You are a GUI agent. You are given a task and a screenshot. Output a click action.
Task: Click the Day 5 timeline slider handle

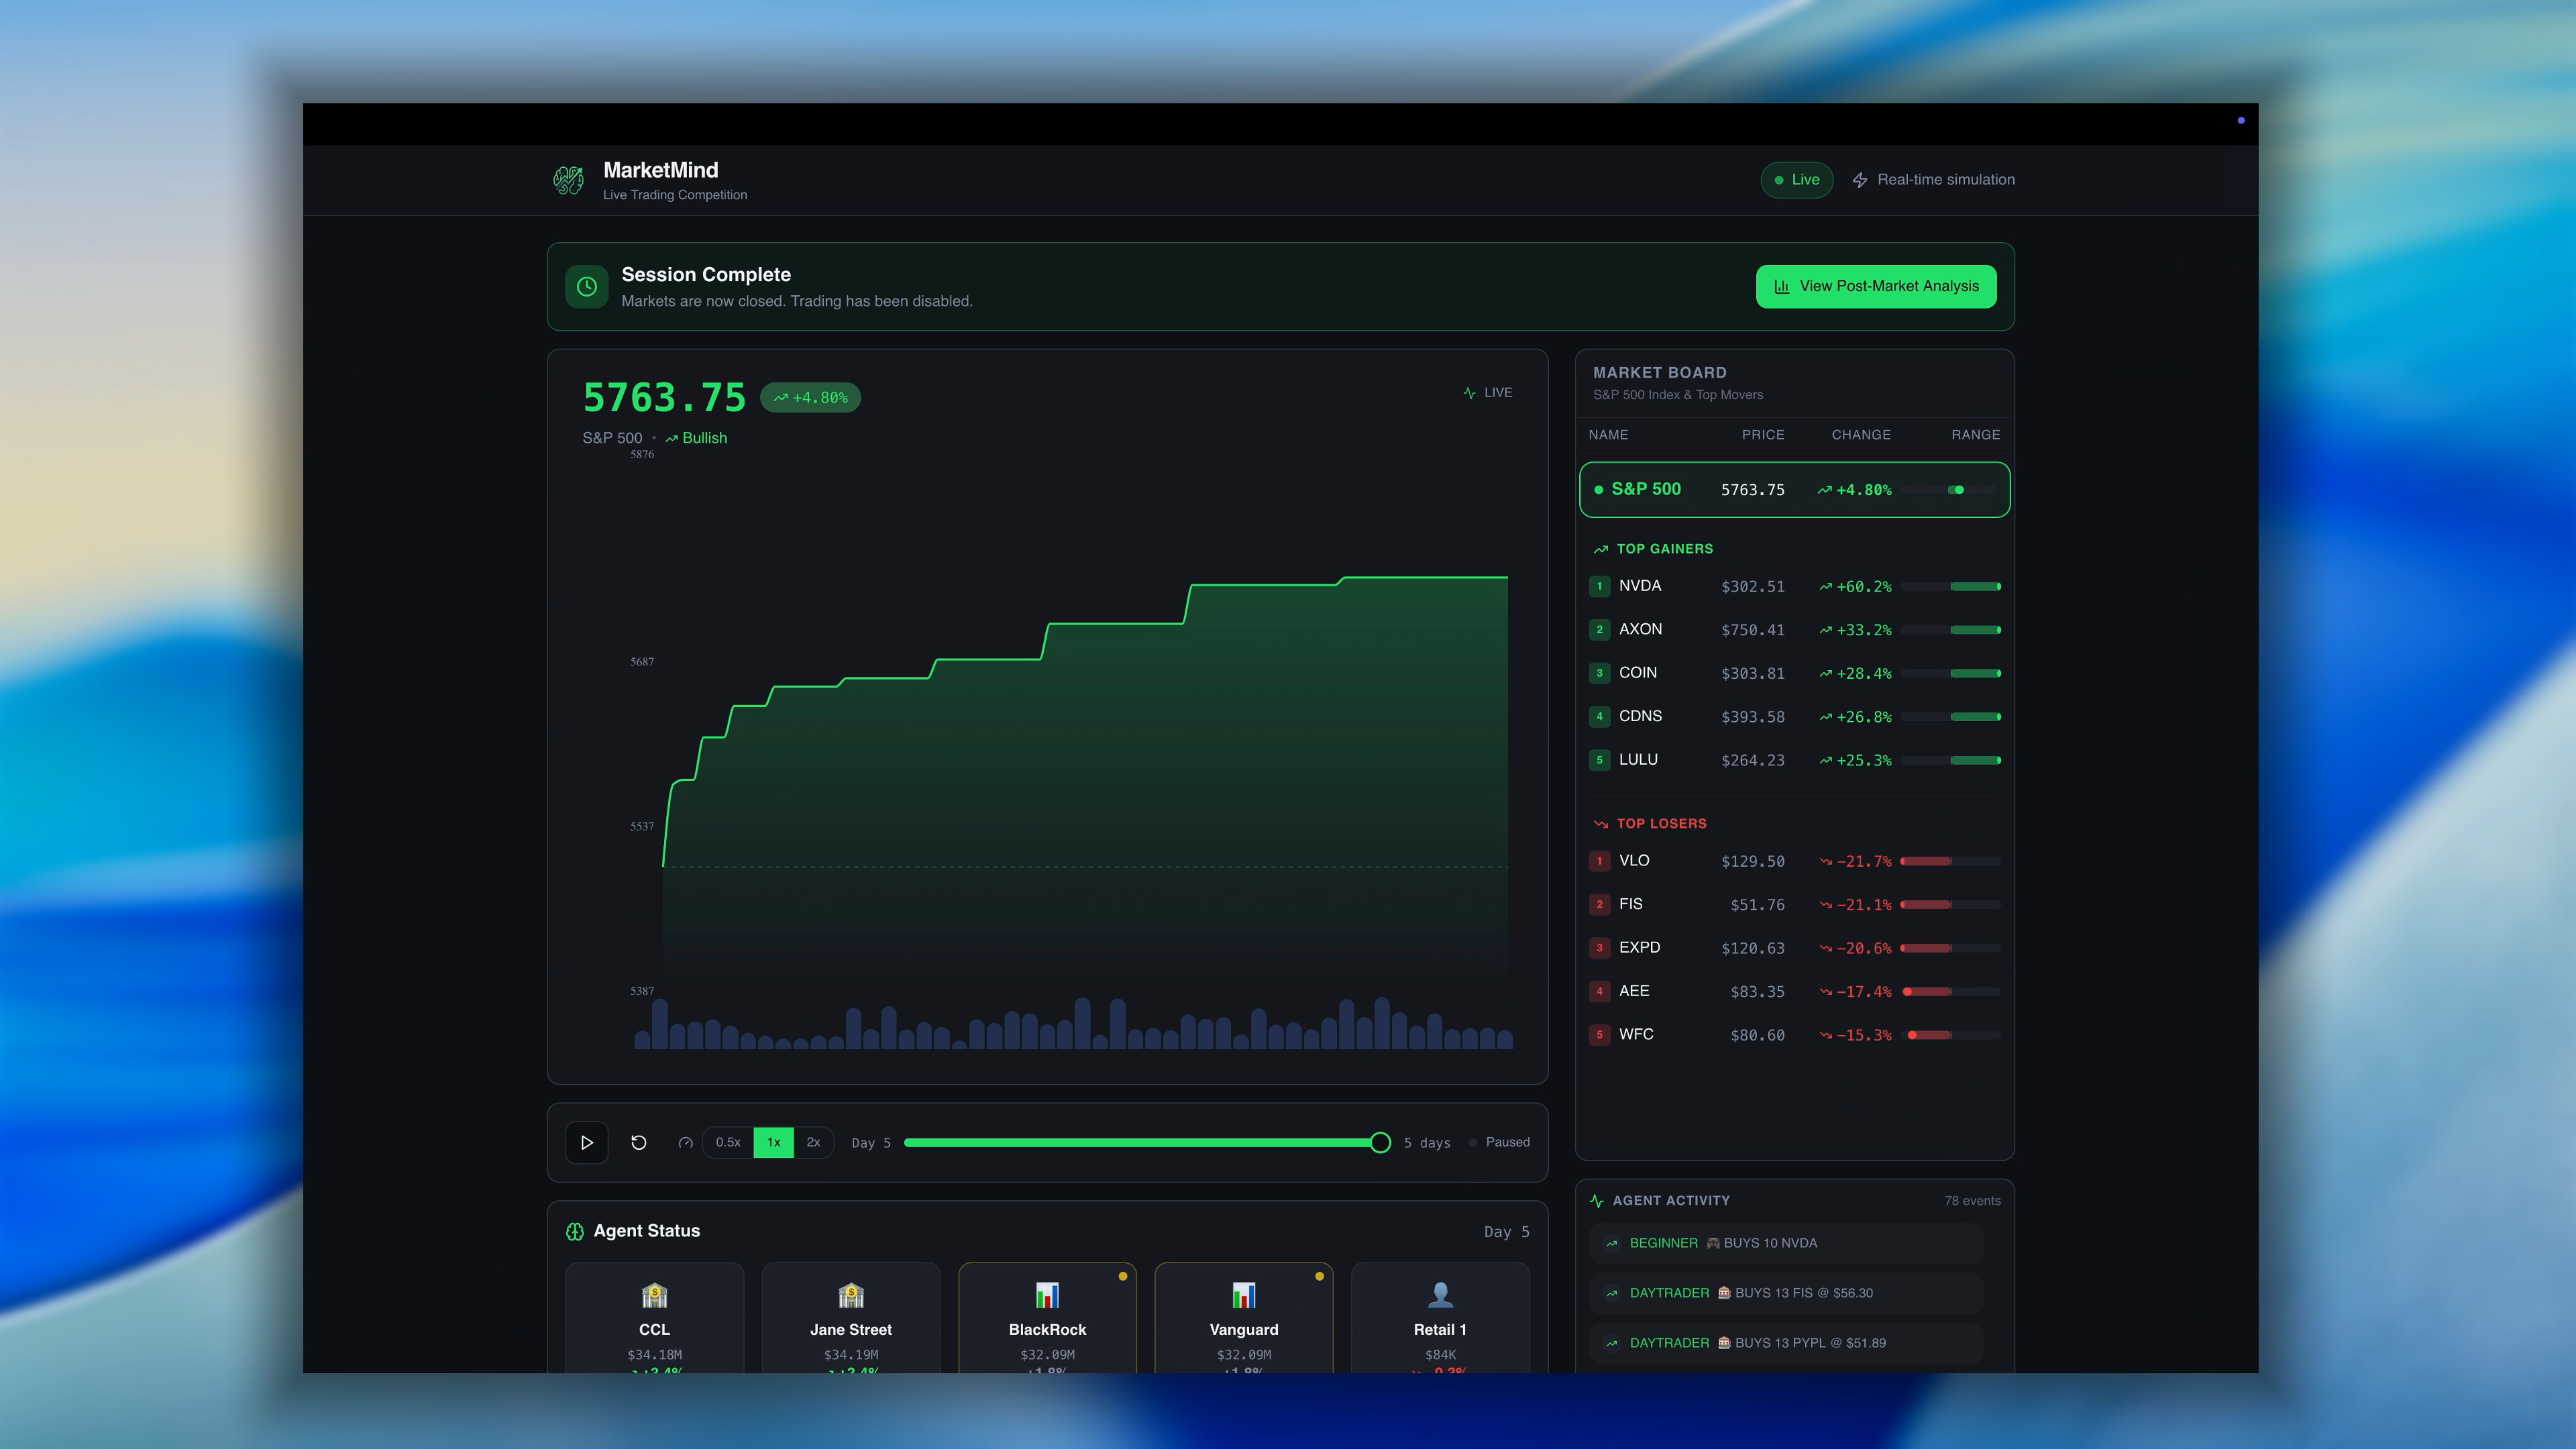[x=1380, y=1142]
